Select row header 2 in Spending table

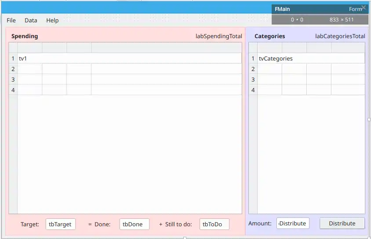coord(13,69)
